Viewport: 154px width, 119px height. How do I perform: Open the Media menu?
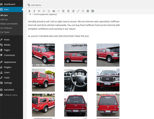click(11, 45)
